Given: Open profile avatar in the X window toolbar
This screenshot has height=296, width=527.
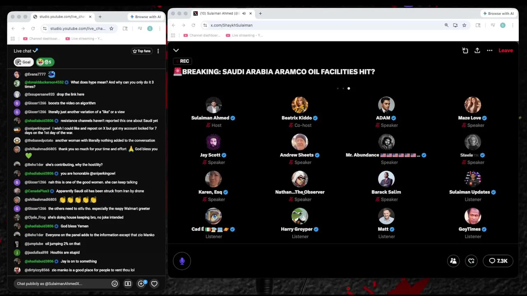Looking at the screenshot, I should (x=503, y=25).
